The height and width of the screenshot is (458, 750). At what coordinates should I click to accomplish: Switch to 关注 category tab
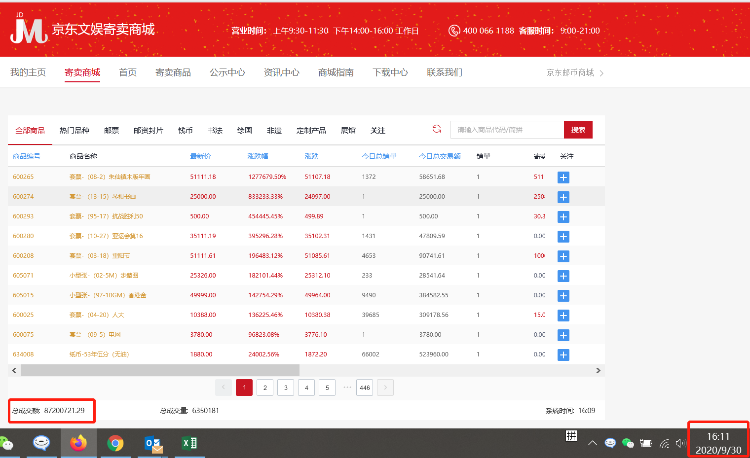click(378, 131)
